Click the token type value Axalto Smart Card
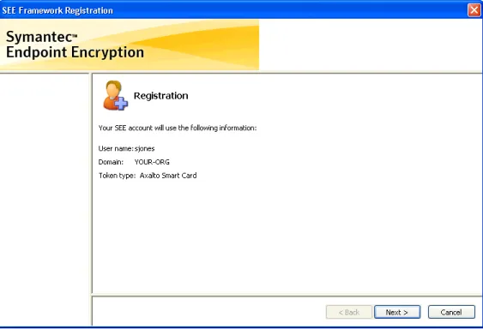 tap(168, 176)
